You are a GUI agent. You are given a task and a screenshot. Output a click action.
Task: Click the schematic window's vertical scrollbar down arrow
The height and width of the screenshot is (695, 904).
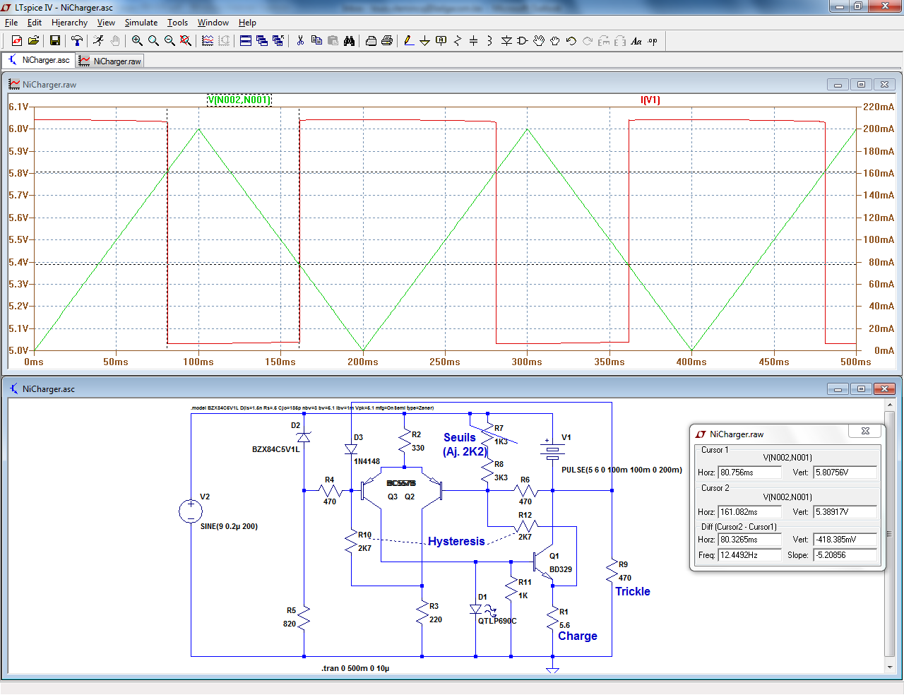[889, 667]
